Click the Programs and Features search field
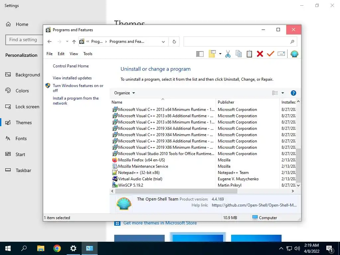The height and width of the screenshot is (255, 340). tap(240, 42)
